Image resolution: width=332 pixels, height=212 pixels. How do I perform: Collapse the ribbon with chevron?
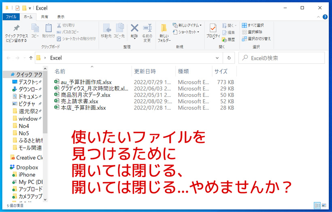point(318,17)
